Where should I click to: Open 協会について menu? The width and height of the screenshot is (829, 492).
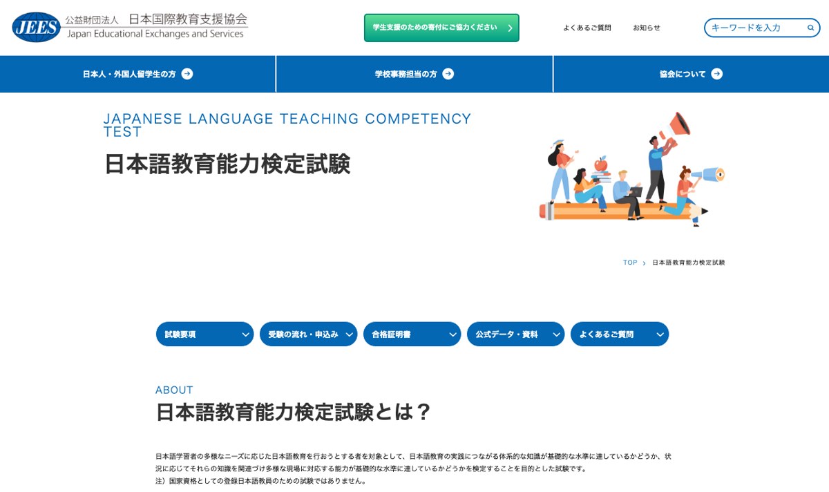(x=691, y=74)
